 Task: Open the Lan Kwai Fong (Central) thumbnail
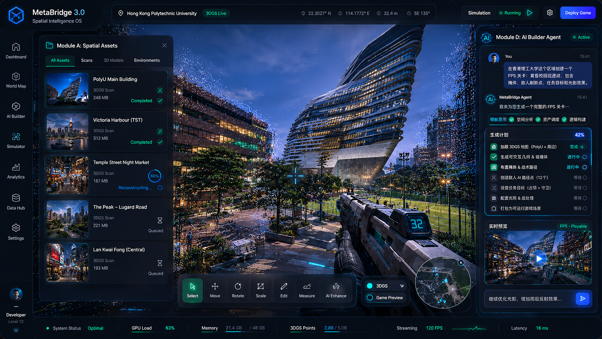(x=67, y=263)
